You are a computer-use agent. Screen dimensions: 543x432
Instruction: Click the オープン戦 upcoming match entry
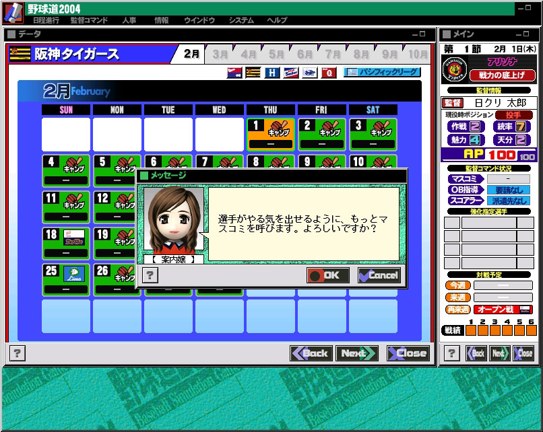[x=503, y=310]
